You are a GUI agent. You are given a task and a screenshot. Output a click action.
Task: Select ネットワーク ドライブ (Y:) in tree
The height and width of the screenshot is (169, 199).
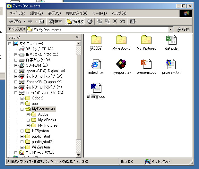pos(44,87)
